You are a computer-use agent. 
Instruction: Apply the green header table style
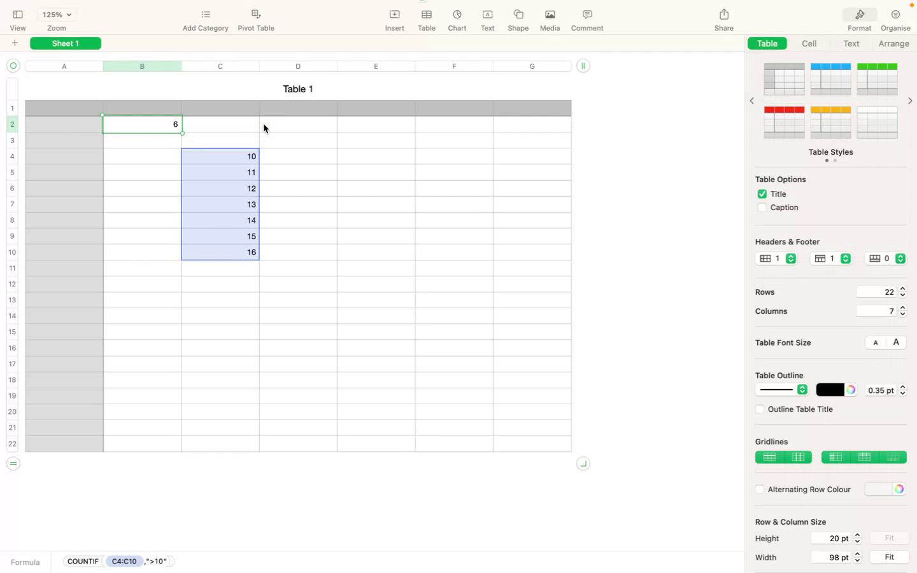tap(878, 79)
